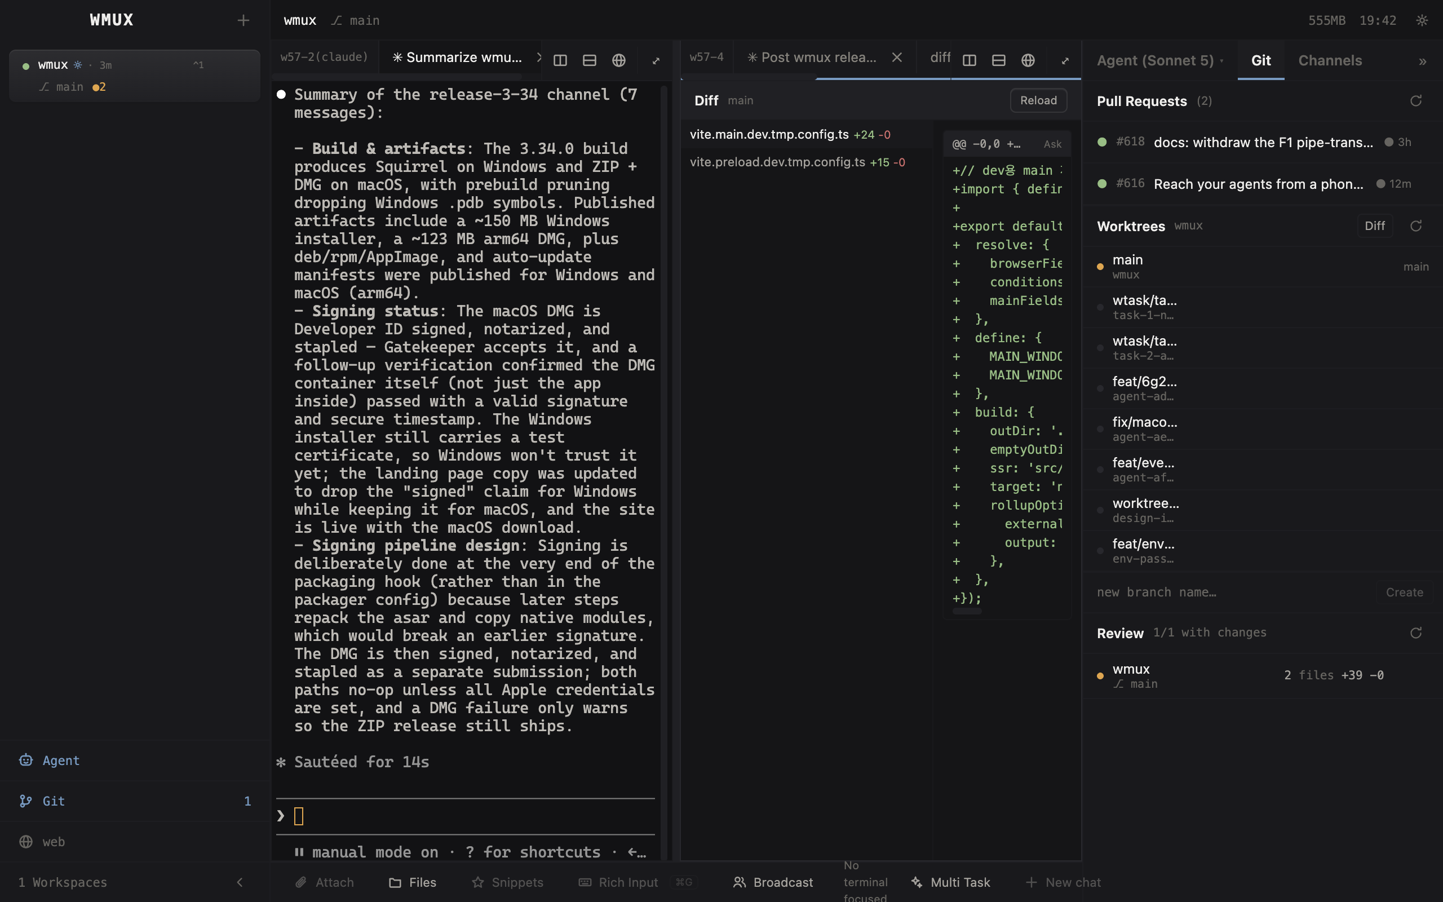
Task: Open the Agent sidebar item
Action: pos(135,760)
